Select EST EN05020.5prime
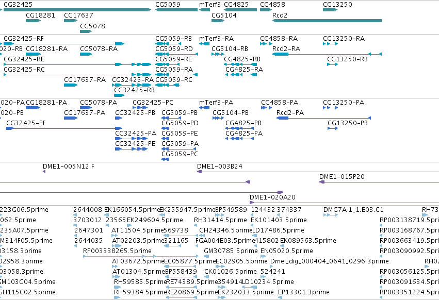 [263, 256]
